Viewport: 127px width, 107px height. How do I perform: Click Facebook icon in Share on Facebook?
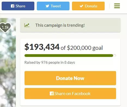(52, 94)
